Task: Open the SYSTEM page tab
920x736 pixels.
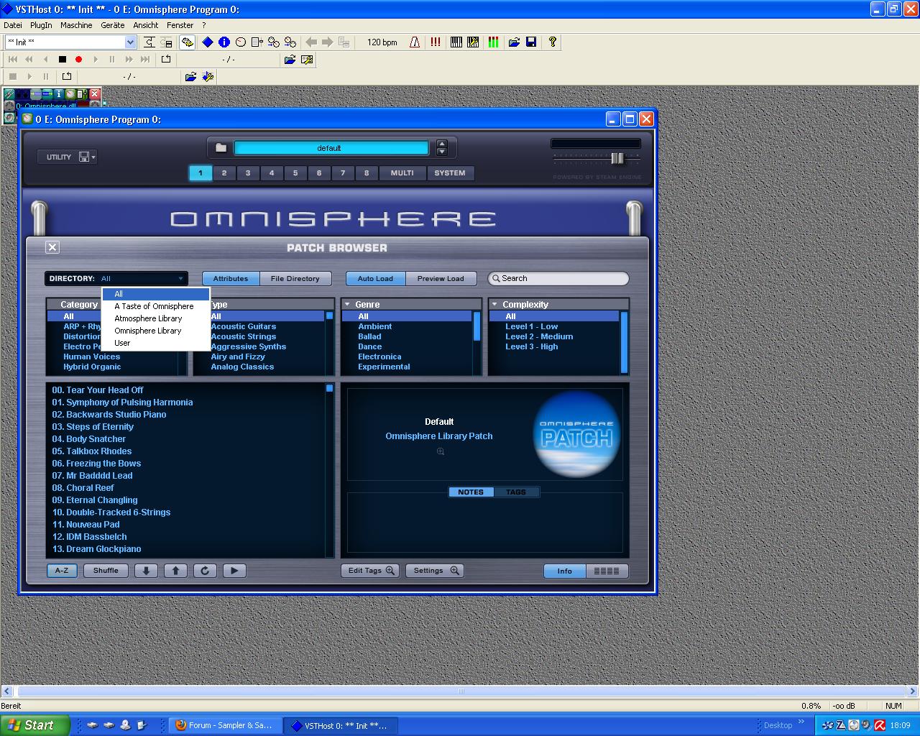Action: pos(450,173)
